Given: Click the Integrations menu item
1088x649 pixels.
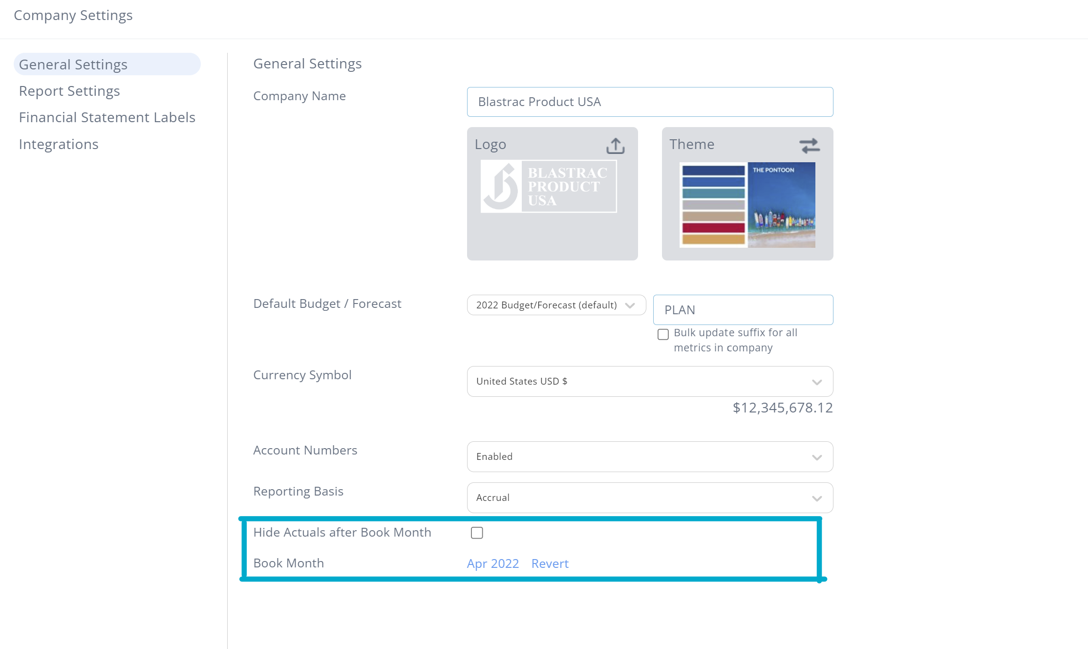Looking at the screenshot, I should coord(59,144).
